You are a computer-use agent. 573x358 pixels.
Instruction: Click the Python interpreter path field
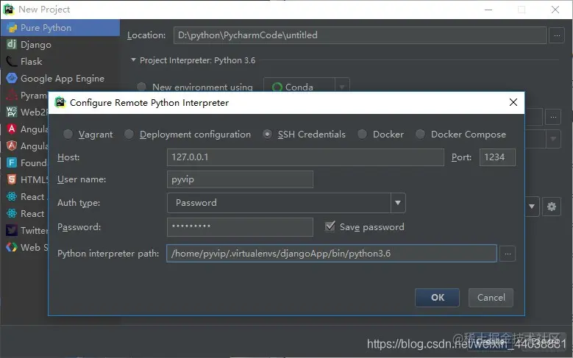pos(332,254)
